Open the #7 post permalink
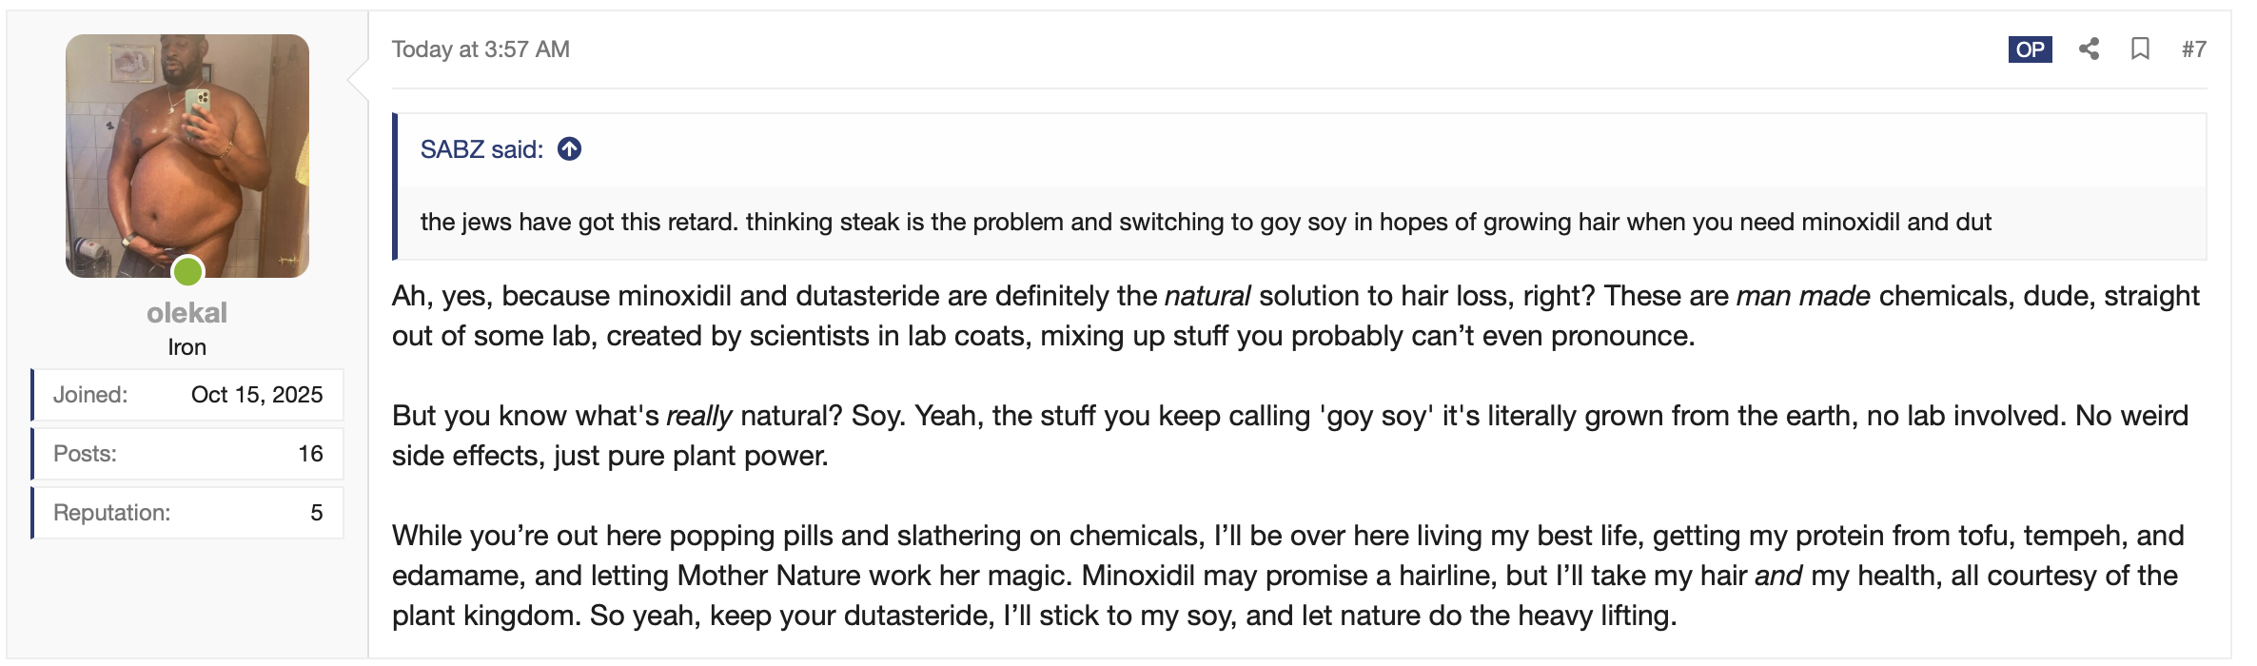 click(2193, 49)
